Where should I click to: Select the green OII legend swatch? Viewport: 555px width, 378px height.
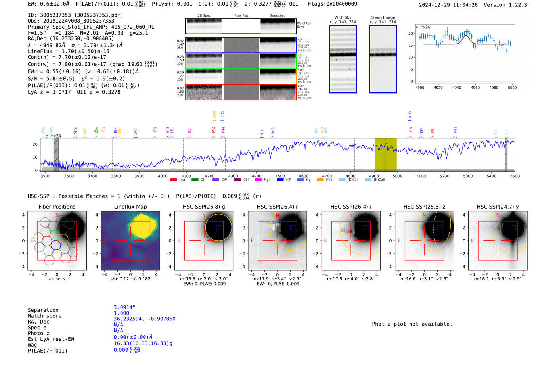tap(195, 180)
